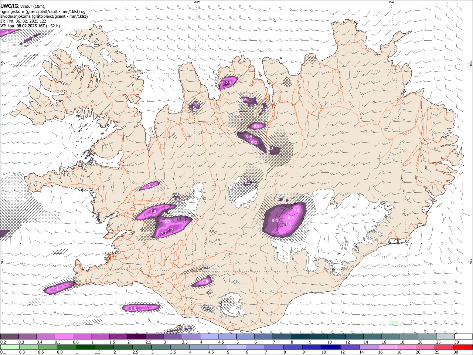Click the lilac 14–16 swatch in lower legend

(368, 347)
